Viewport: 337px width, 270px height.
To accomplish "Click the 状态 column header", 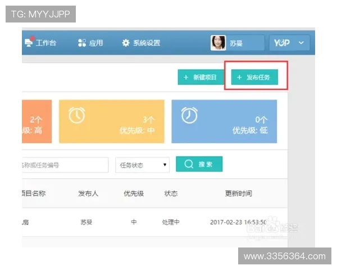I will pos(171,193).
